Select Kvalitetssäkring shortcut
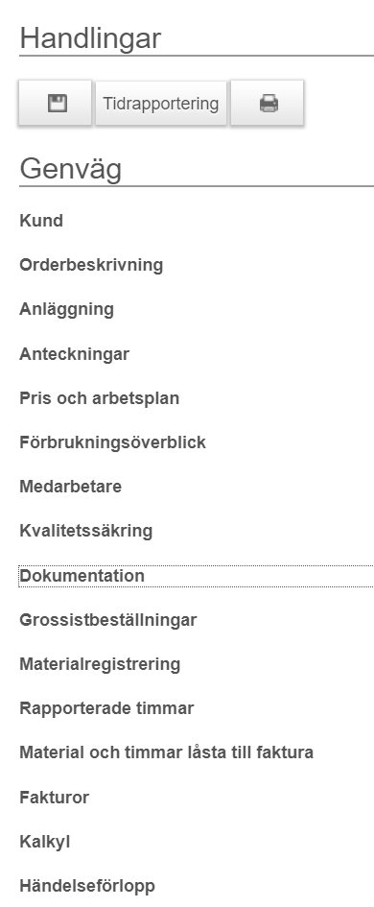The height and width of the screenshot is (907, 374). coord(86,531)
